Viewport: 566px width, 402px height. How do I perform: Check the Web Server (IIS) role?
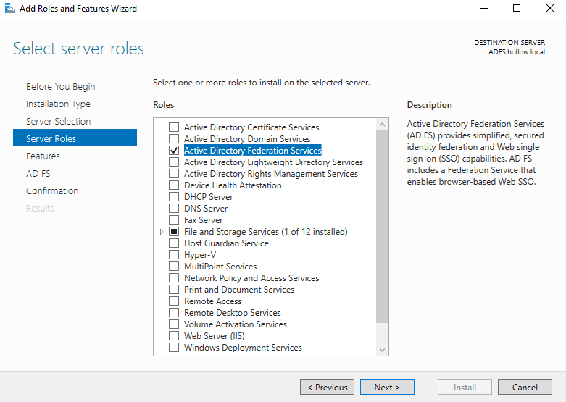coord(174,336)
